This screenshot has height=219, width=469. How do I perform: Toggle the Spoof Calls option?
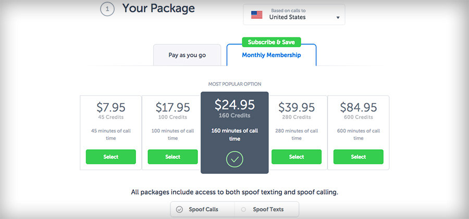coord(203,209)
